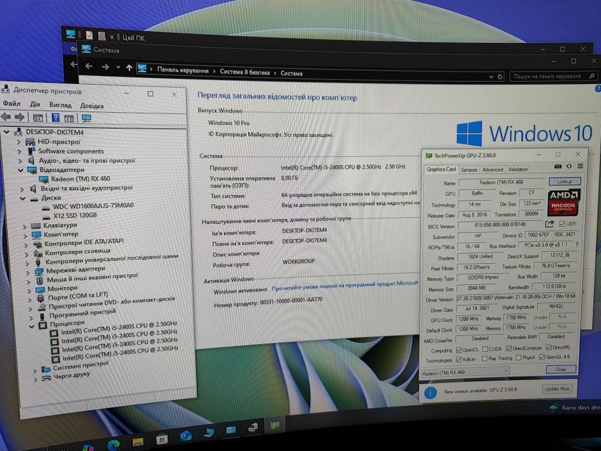
Task: Open Файл menu in Device Manager
Action: point(12,103)
